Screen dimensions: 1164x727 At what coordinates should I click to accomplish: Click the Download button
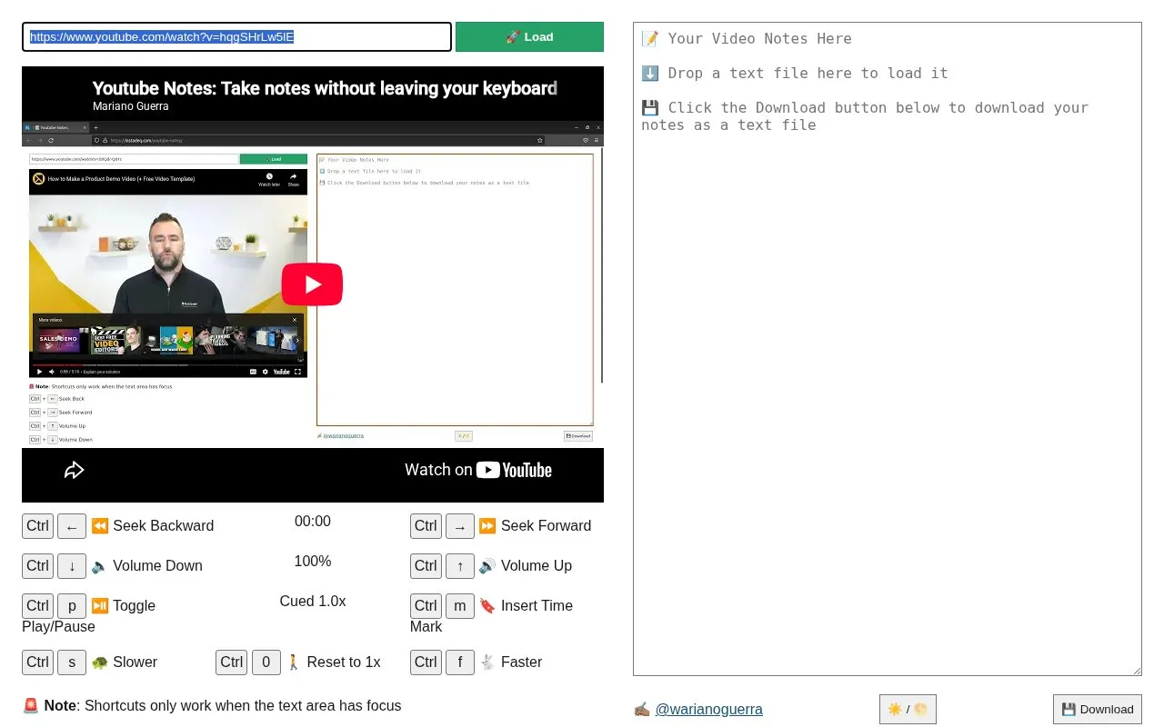click(1098, 709)
